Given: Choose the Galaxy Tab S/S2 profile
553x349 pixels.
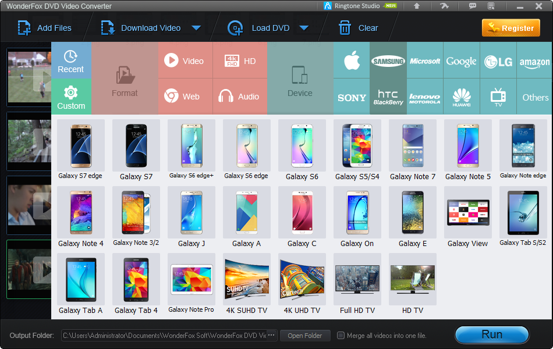Looking at the screenshot, I should (x=523, y=217).
